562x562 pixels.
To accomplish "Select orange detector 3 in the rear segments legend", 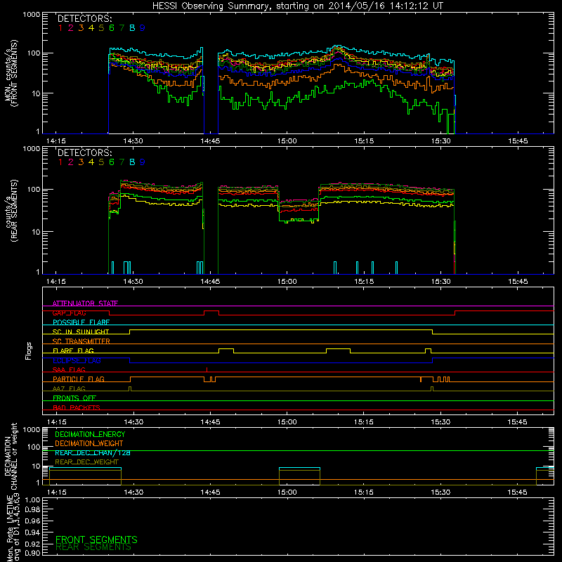I will (x=81, y=162).
